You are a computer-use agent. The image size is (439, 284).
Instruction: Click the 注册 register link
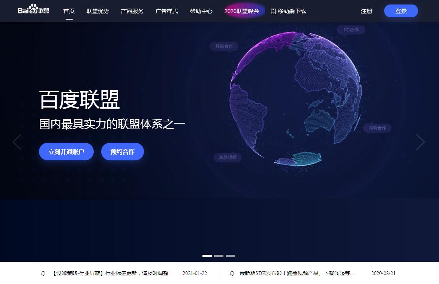[x=366, y=11]
